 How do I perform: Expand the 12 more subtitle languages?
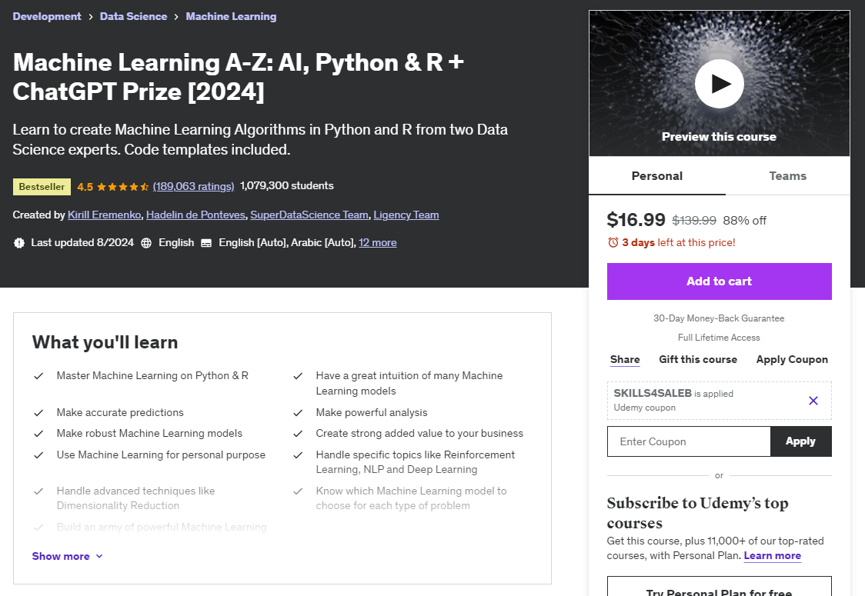pos(378,242)
